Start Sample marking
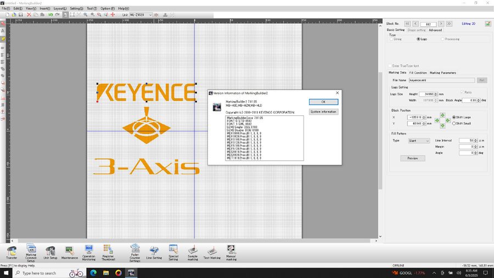 pos(193,253)
